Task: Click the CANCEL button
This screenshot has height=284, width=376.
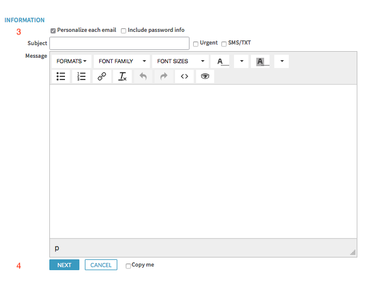Action: tap(101, 265)
